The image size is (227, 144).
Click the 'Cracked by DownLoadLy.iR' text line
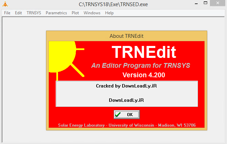point(126,86)
